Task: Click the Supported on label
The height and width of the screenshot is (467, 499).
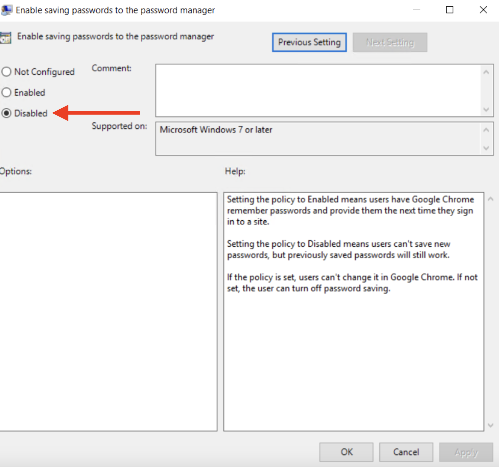Action: (x=119, y=126)
